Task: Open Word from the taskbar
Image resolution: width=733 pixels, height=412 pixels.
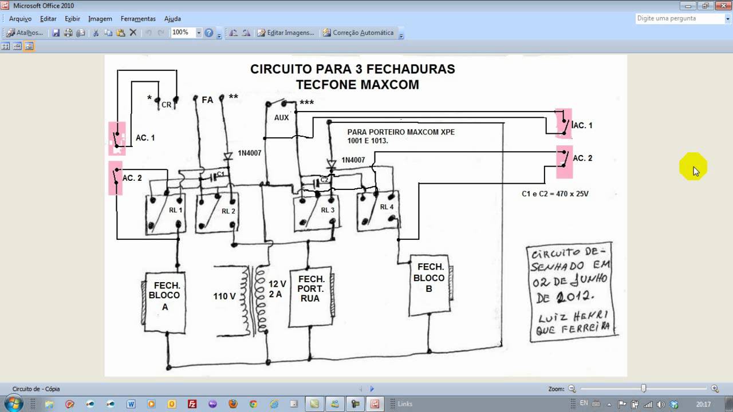Action: tap(131, 404)
